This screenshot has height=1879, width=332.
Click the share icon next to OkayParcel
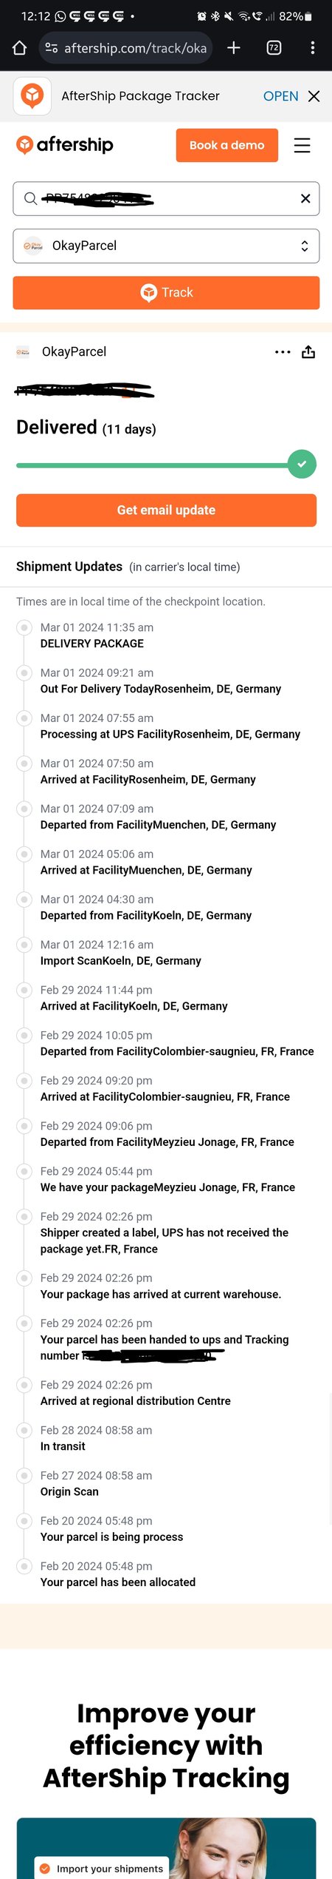click(308, 352)
